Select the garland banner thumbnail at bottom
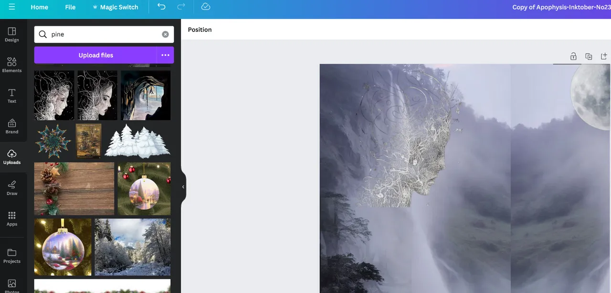This screenshot has width=611, height=293. coord(102,286)
